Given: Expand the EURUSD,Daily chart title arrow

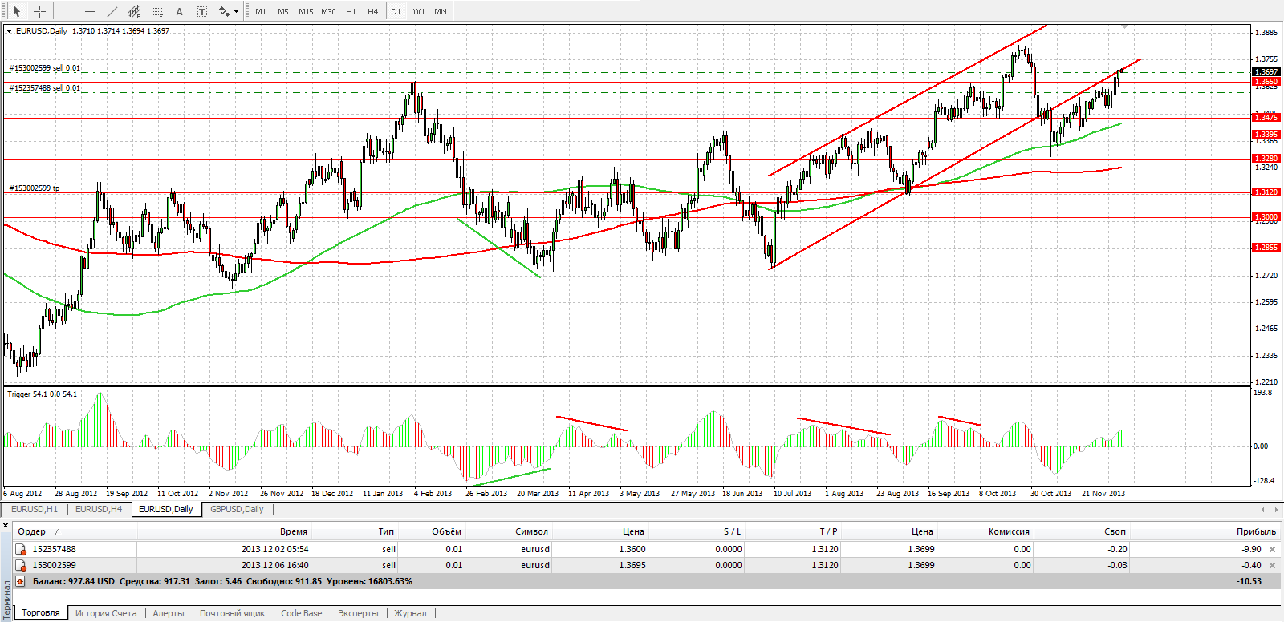Looking at the screenshot, I should tap(9, 31).
